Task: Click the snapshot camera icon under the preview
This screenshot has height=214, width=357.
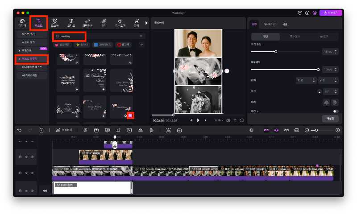Action: click(x=228, y=120)
